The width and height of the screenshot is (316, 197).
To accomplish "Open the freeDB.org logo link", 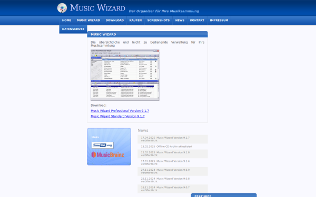I will tap(102, 145).
